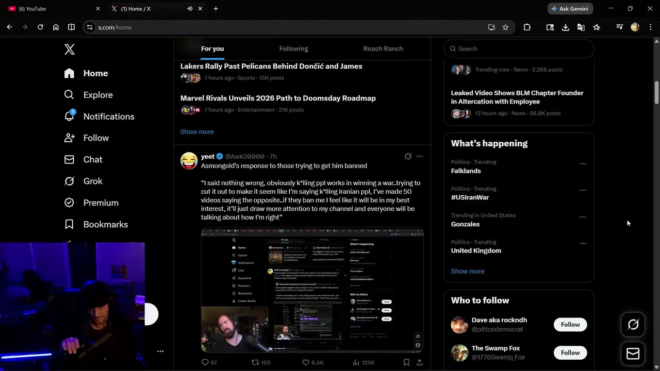660x371 pixels.
Task: Open more options for United Kingdom trend
Action: coord(583,244)
